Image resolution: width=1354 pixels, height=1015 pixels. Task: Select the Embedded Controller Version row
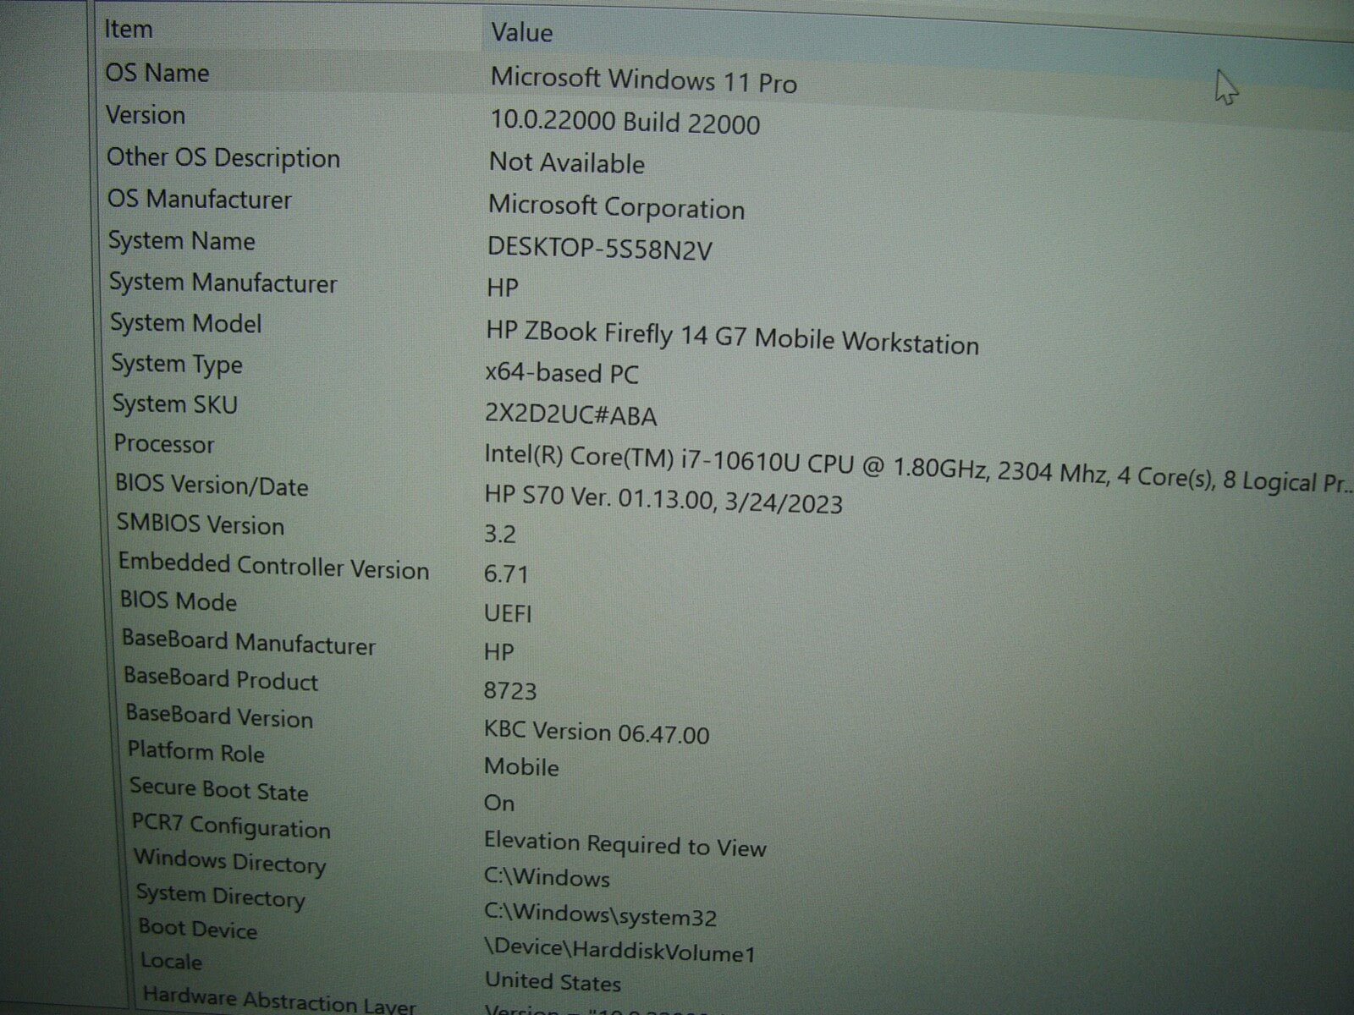pos(273,568)
